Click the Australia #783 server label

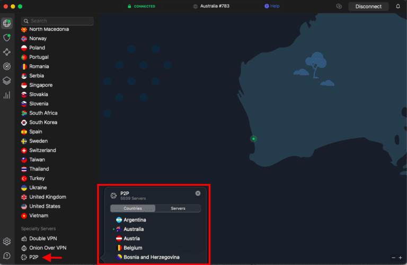click(x=215, y=6)
